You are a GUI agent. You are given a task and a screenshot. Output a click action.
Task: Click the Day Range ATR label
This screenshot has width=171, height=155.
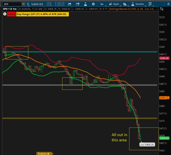42,14
